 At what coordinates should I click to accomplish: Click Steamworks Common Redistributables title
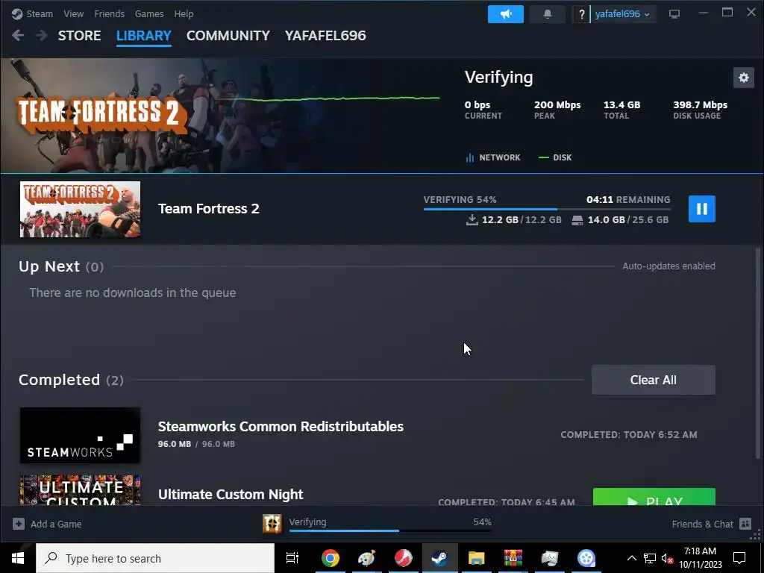281,426
